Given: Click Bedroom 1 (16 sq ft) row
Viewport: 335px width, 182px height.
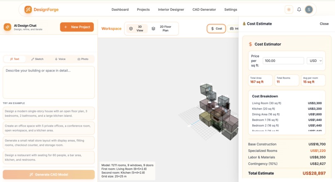Looking at the screenshot, I should [x=287, y=120].
